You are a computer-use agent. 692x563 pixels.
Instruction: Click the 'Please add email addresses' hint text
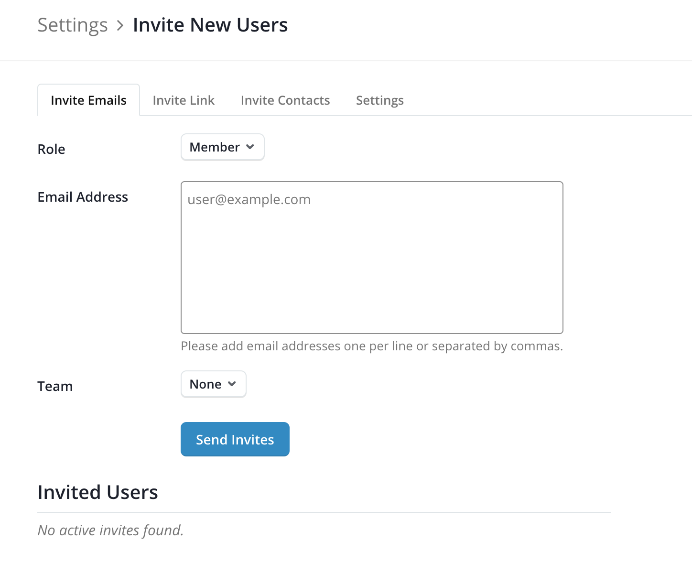tap(372, 346)
